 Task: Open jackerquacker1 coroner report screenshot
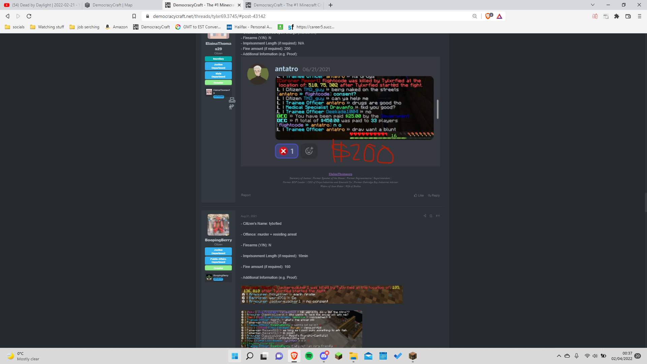tap(322, 295)
